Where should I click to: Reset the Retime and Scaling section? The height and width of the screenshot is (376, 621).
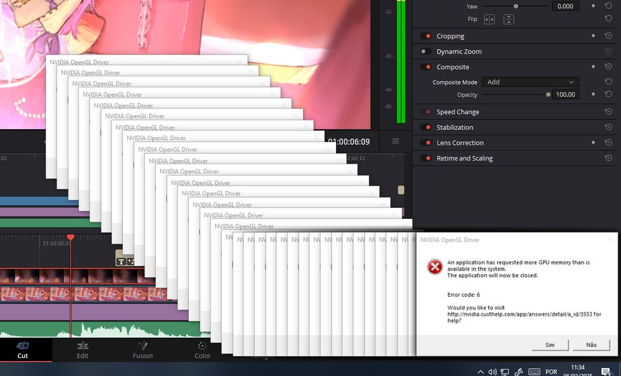(x=609, y=158)
